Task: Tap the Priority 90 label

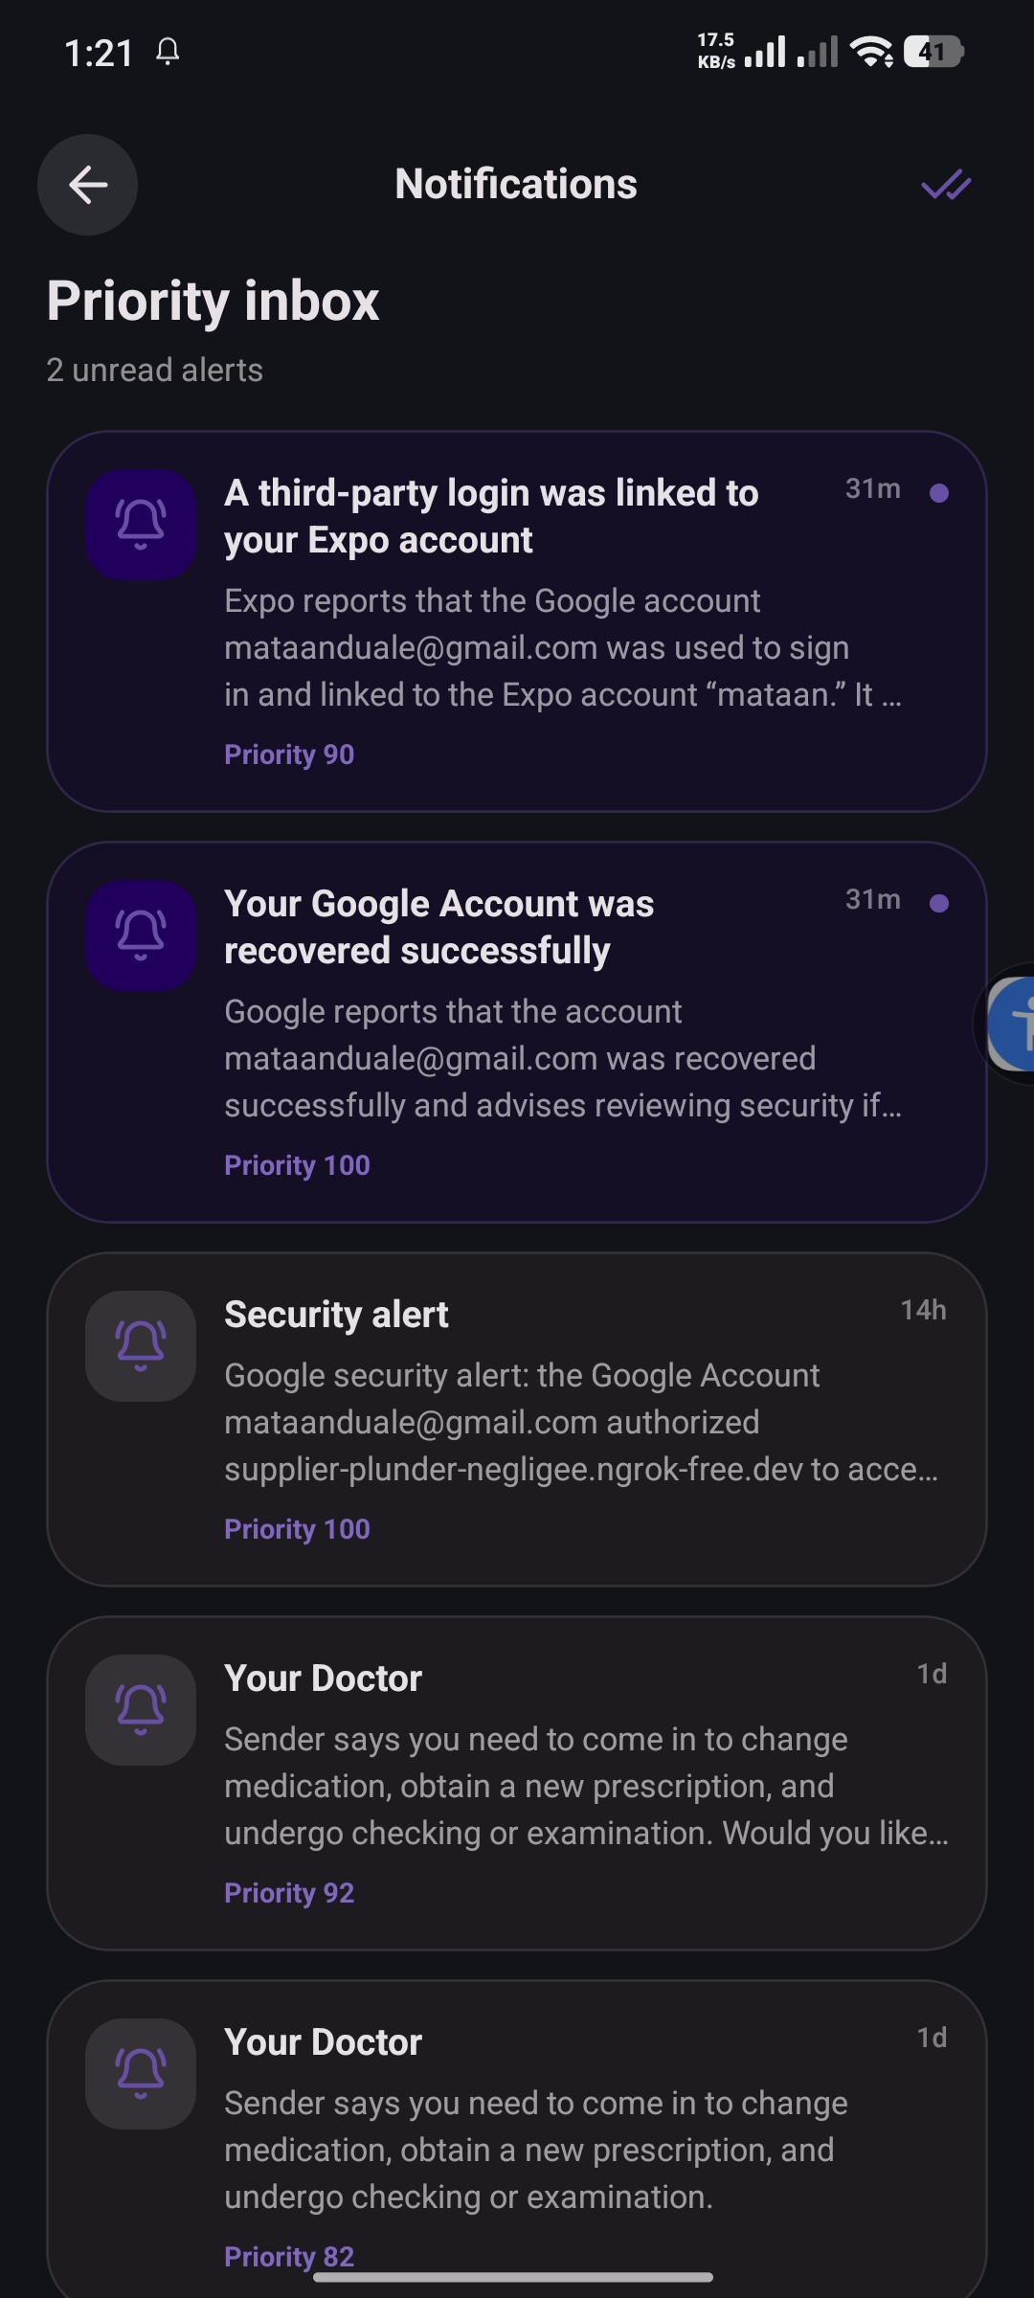Action: point(289,755)
